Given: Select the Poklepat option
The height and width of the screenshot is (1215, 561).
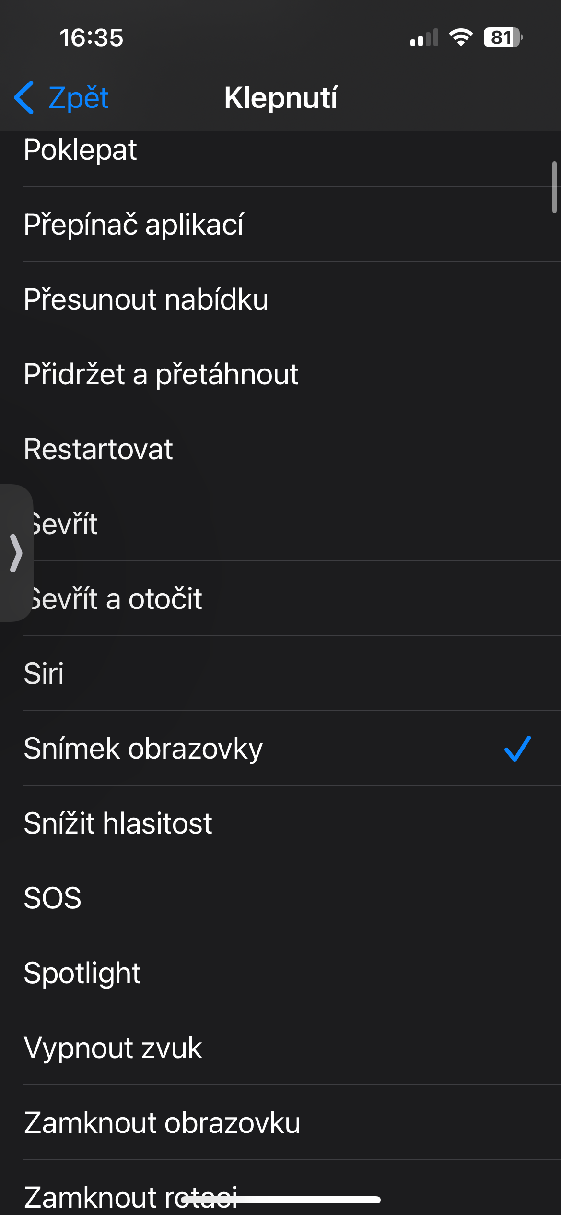Looking at the screenshot, I should click(x=81, y=150).
